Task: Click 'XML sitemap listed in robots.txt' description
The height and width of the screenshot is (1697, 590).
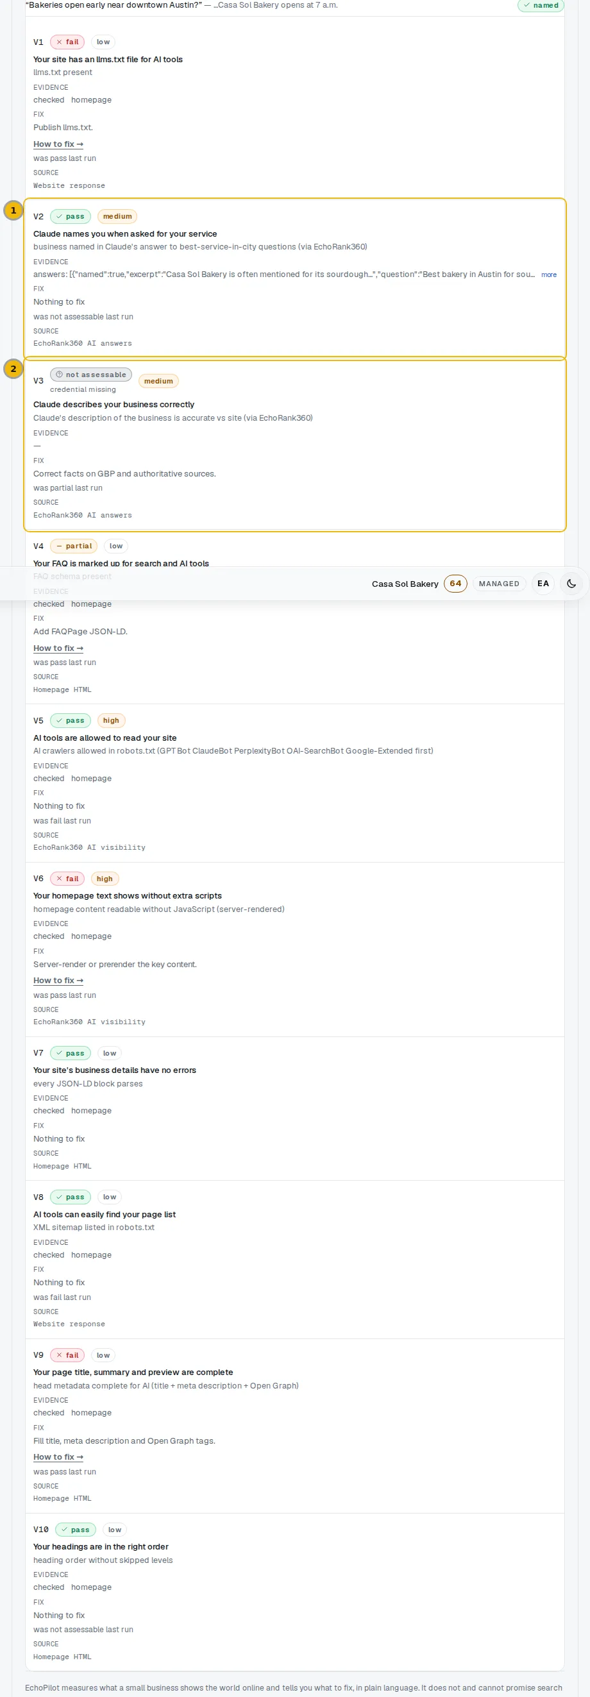Action: pyautogui.click(x=94, y=1228)
